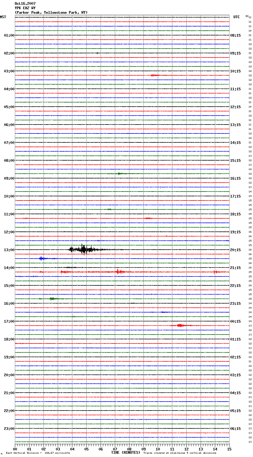Click minute tick 03 on bottom axis
The width and height of the screenshot is (253, 457).
click(x=58, y=449)
